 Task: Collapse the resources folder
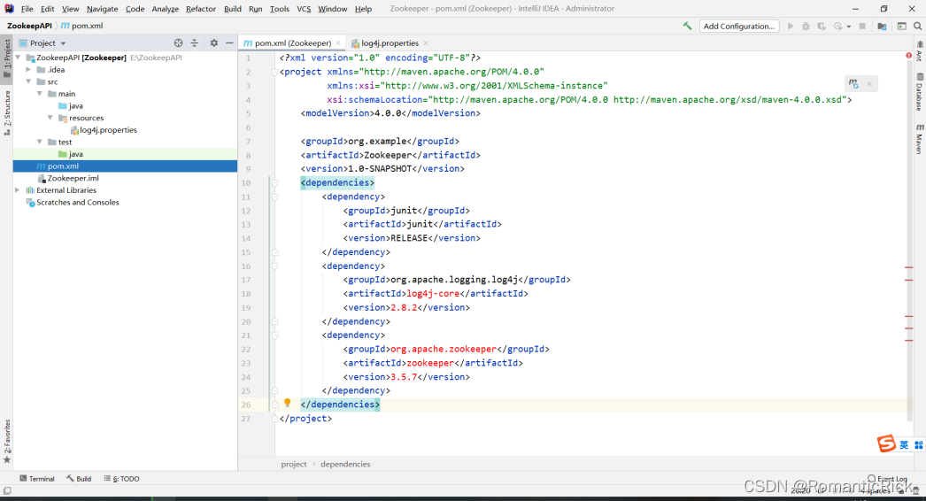(x=50, y=118)
